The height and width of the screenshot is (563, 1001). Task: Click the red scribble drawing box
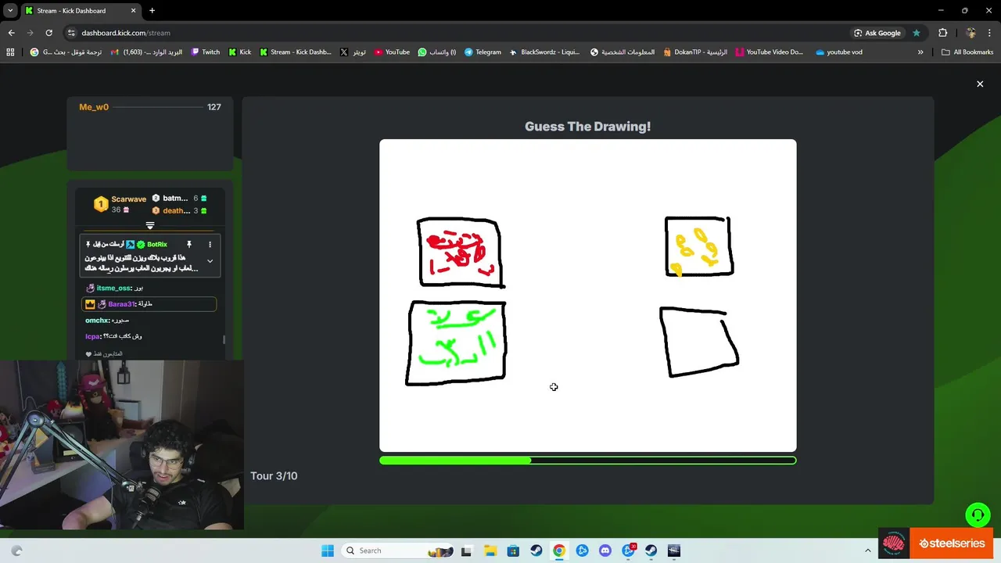[x=460, y=253]
